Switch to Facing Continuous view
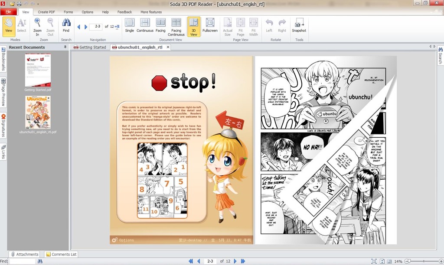This screenshot has width=444, height=265. tap(176, 26)
